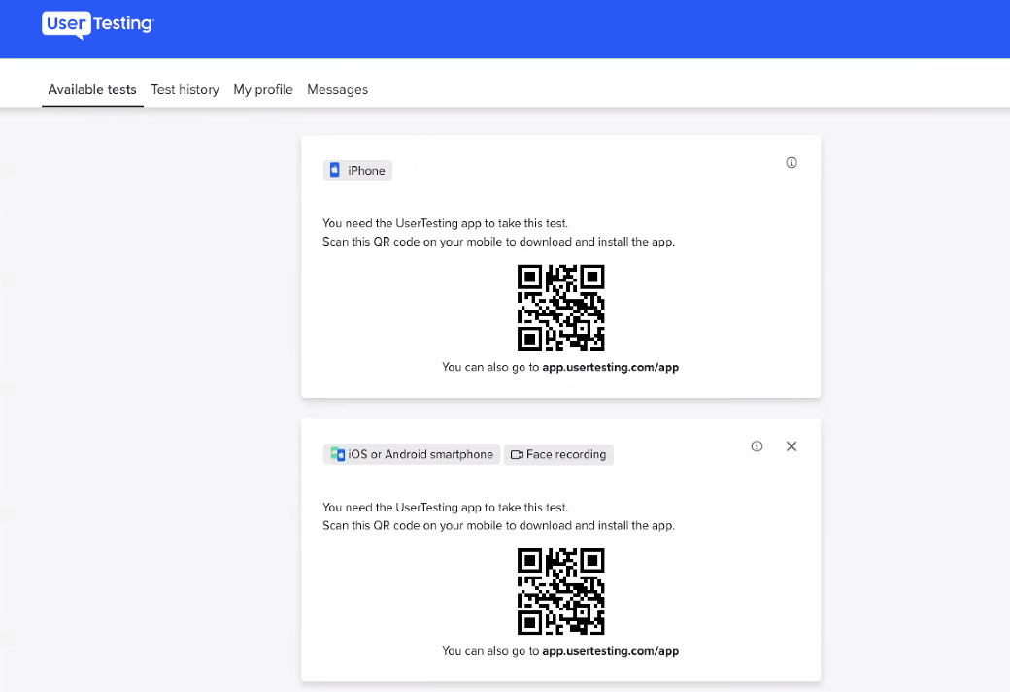Viewport: 1010px width, 692px height.
Task: Dismiss the iOS or Android smartphone test
Action: (x=791, y=446)
